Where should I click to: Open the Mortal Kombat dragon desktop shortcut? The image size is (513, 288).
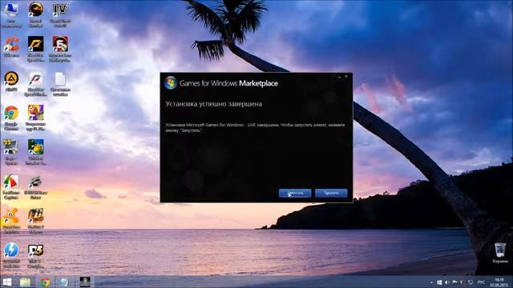(x=35, y=14)
